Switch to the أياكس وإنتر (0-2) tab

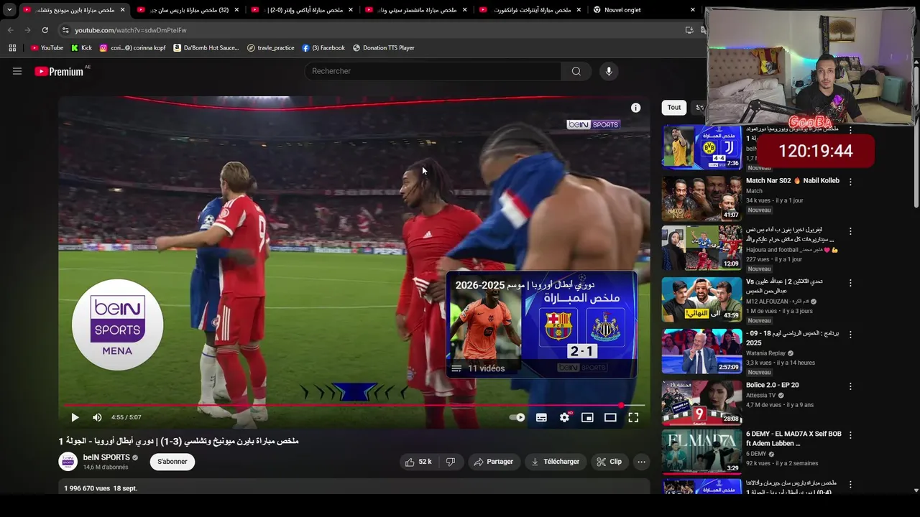(303, 10)
